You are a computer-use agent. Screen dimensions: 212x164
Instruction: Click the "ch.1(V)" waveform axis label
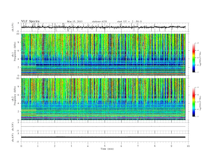tap(13, 27)
